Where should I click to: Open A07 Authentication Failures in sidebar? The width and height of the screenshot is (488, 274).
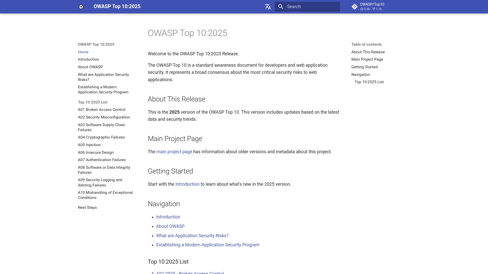coord(102,160)
